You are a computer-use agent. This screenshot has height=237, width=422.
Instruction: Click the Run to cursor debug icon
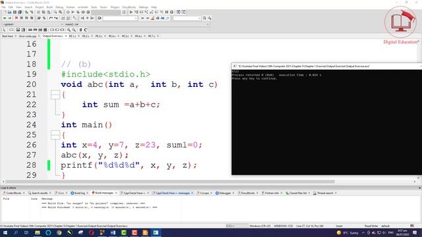click(x=136, y=12)
